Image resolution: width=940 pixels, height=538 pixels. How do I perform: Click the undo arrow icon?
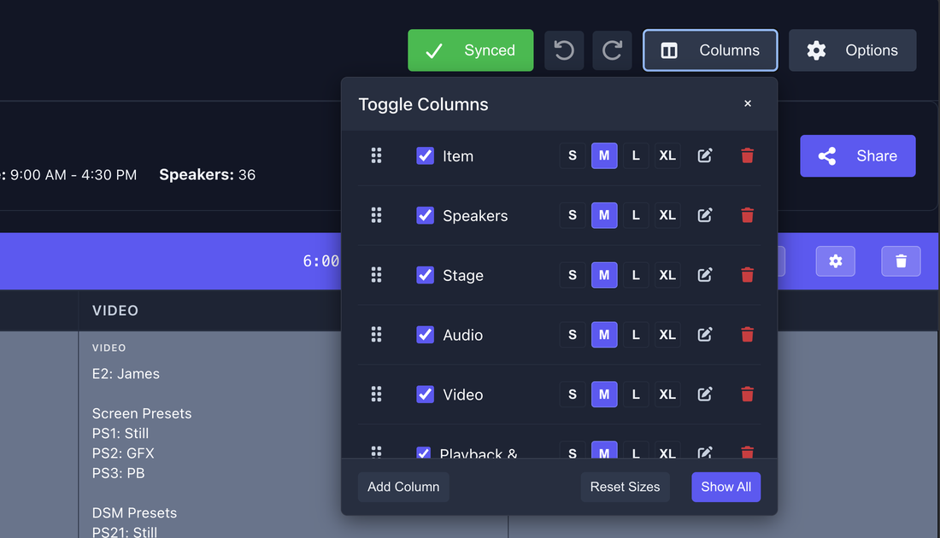pos(563,50)
